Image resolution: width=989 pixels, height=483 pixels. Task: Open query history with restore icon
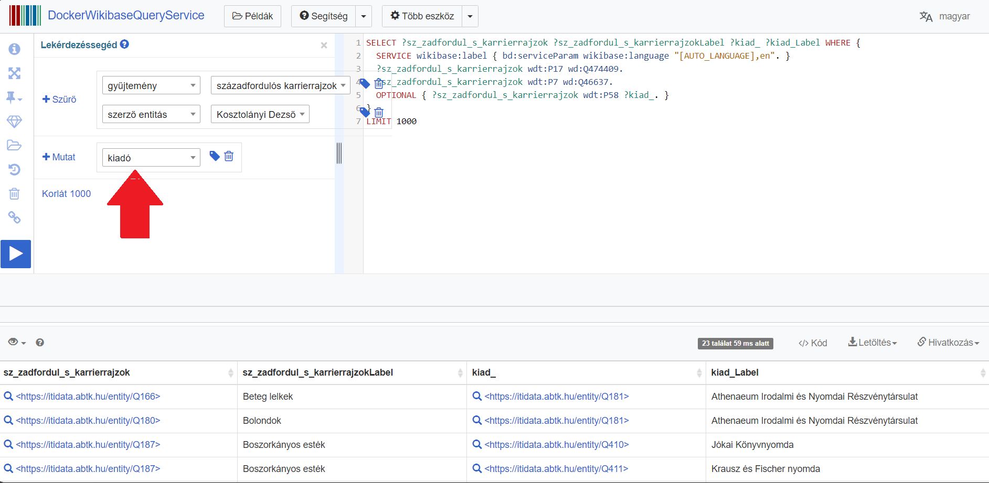[x=14, y=169]
